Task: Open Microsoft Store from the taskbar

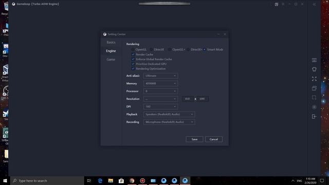Action: tap(121, 180)
